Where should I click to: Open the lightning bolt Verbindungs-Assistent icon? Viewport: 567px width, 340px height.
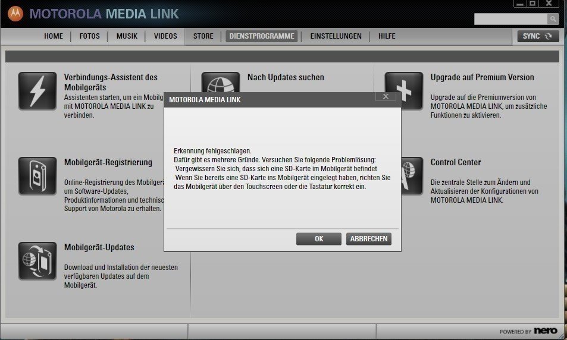coord(37,91)
